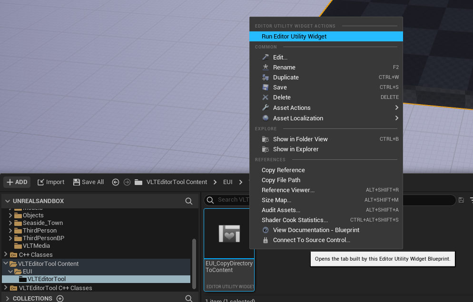473x302 pixels.
Task: Choose Audit Assets... entry
Action: coord(326,210)
